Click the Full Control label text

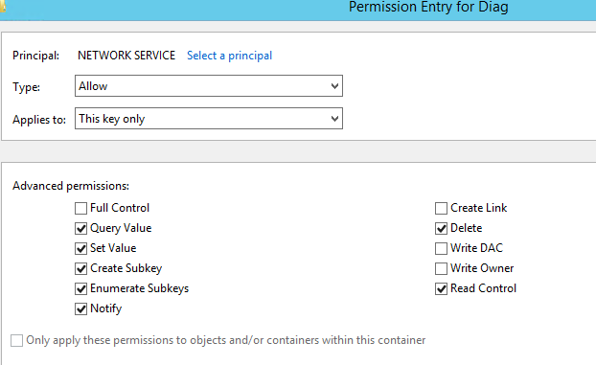point(120,208)
